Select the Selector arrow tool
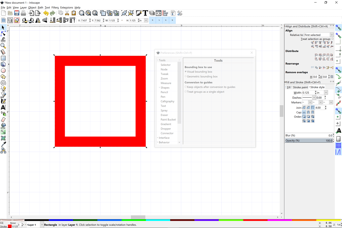Screen dimensions: 342x228 [x=3, y=27]
